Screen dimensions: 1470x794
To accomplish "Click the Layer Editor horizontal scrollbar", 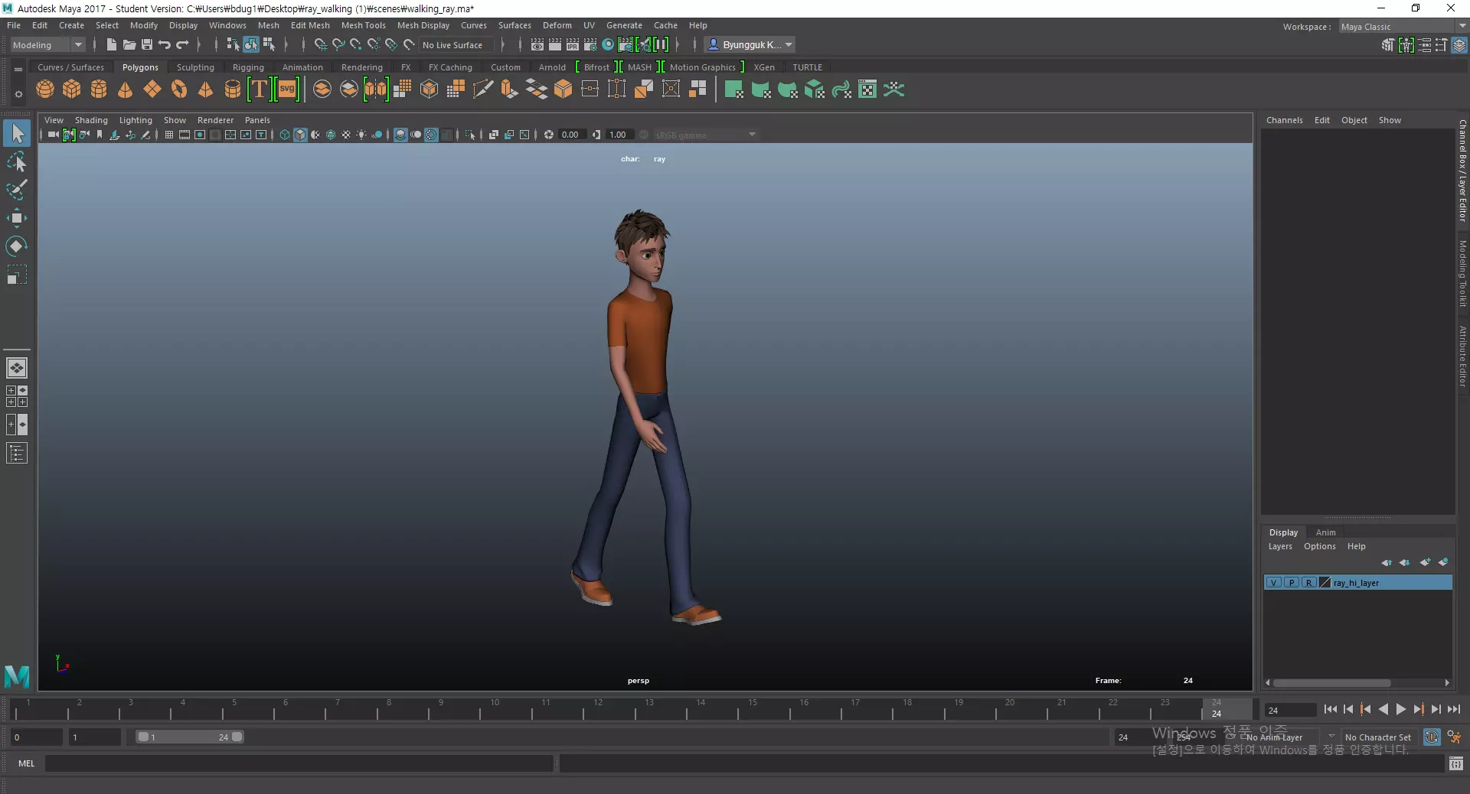I will coord(1332,683).
